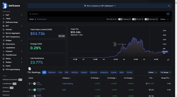Click the Staking help question icon
This screenshot has width=177, height=97.
point(130,19)
